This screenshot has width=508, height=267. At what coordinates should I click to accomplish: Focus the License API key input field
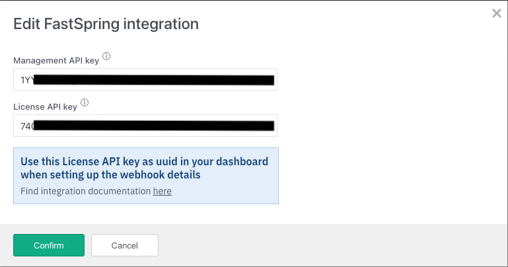(145, 126)
